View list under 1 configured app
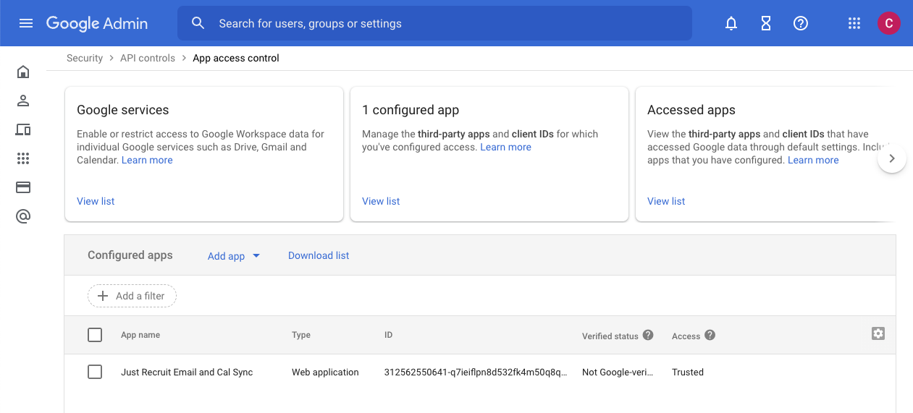Screen dimensions: 913x413 pyautogui.click(x=381, y=201)
